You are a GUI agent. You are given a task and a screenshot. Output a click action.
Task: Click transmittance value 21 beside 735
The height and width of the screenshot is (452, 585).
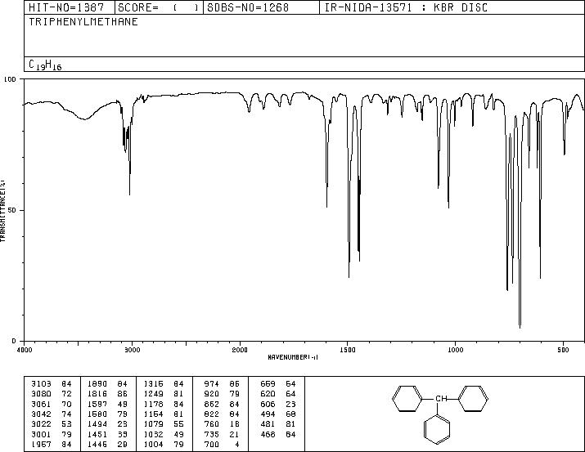[234, 434]
